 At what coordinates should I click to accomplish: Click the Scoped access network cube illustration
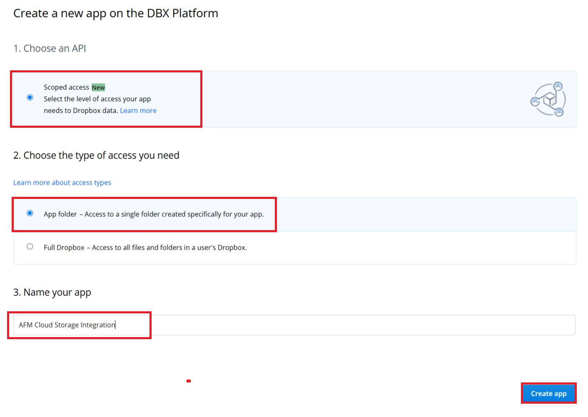pos(548,99)
